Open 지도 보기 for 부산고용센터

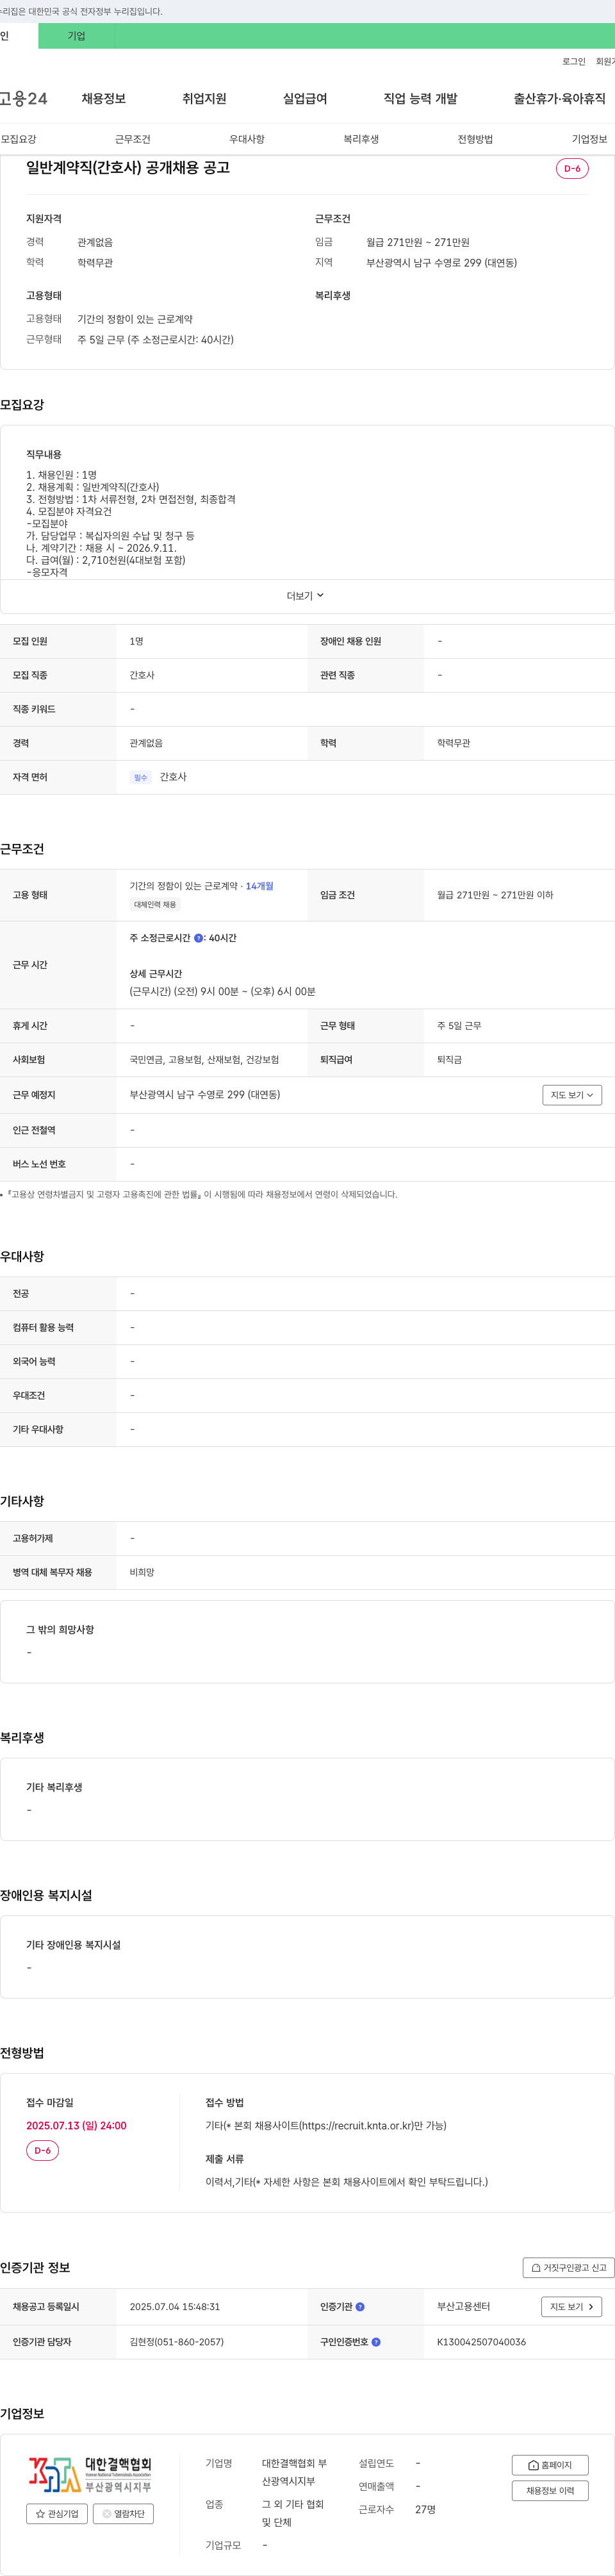click(572, 2307)
